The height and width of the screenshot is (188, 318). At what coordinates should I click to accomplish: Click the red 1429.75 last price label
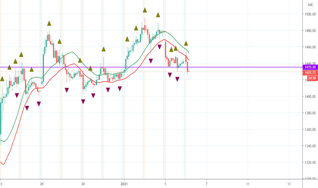tap(310, 72)
